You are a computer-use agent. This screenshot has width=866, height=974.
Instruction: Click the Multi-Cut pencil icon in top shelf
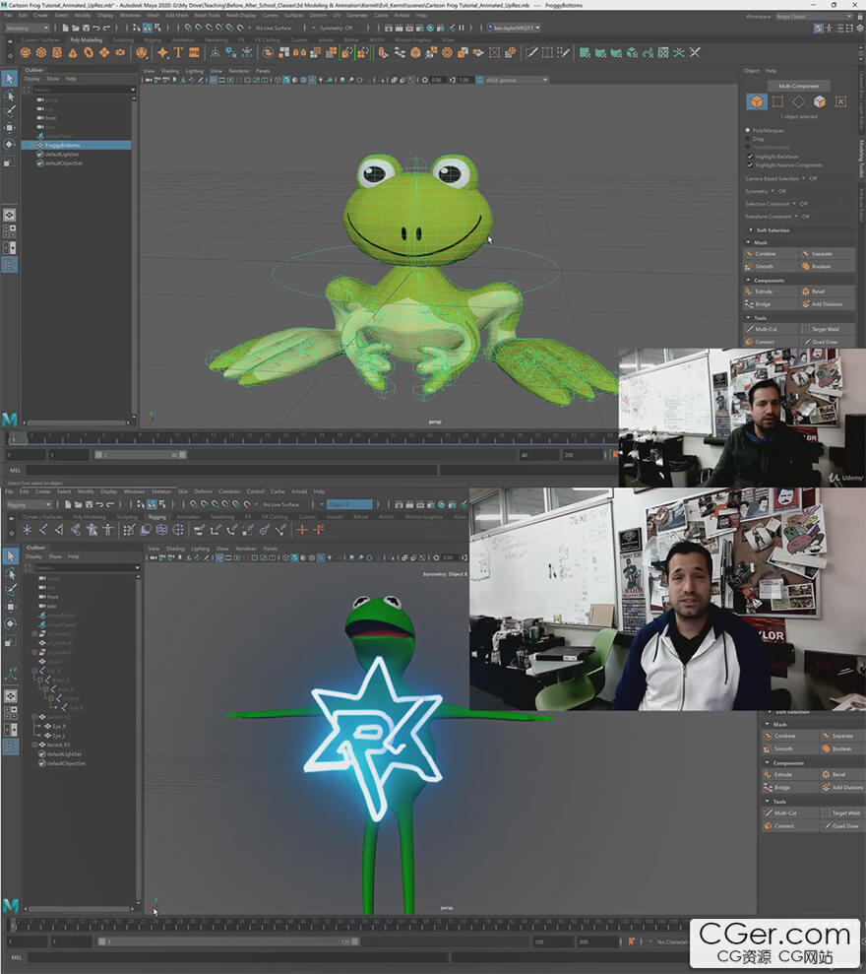[531, 53]
